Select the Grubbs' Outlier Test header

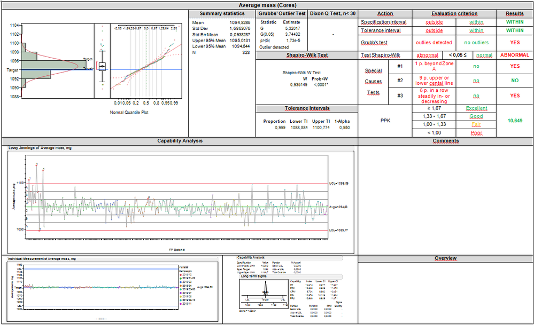point(282,13)
